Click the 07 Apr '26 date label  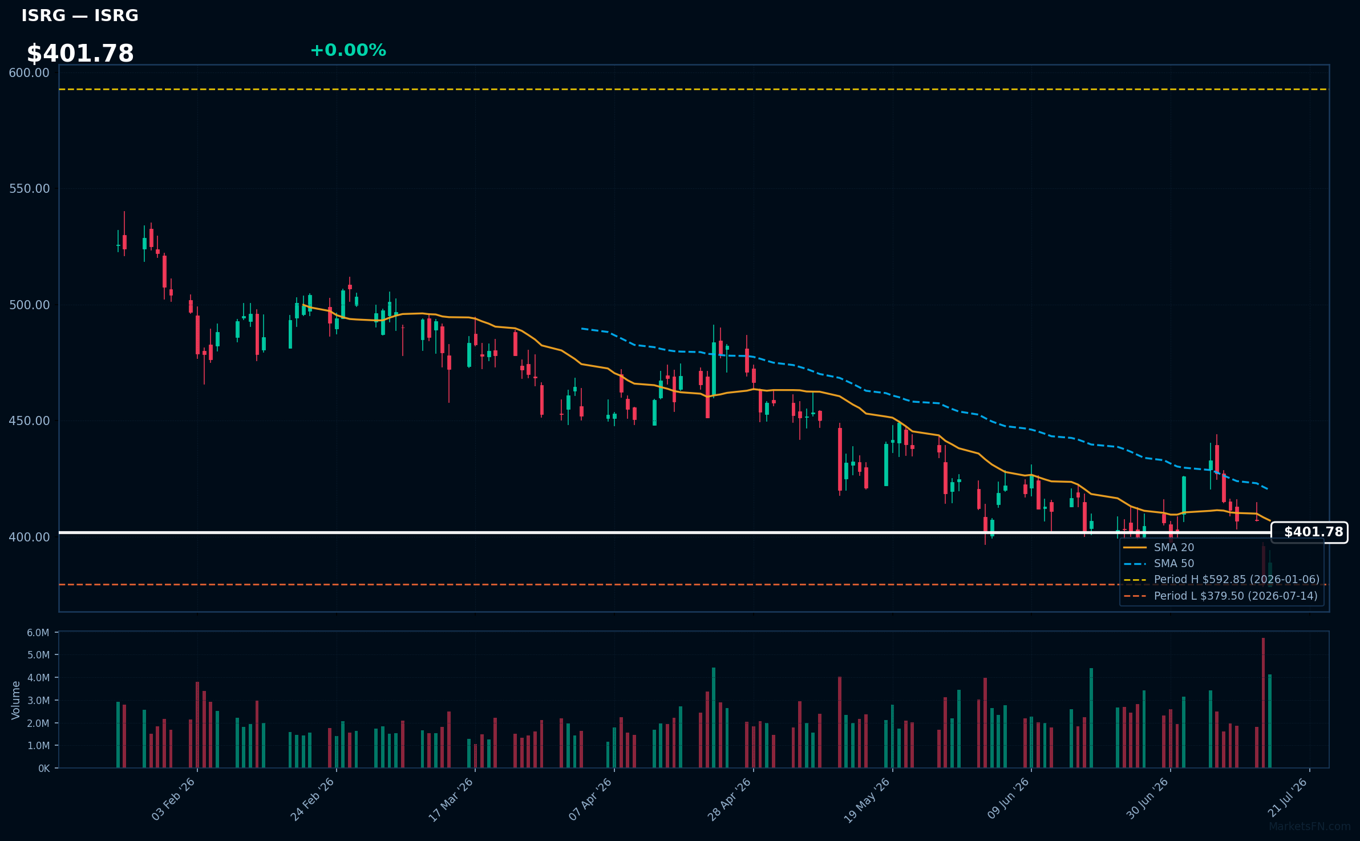(x=590, y=799)
